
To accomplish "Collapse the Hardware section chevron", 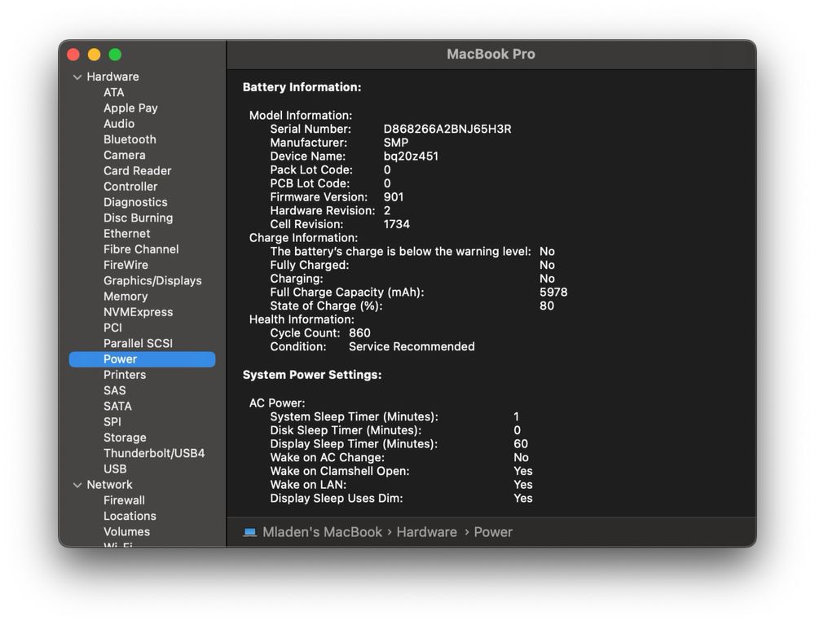I will coord(77,77).
